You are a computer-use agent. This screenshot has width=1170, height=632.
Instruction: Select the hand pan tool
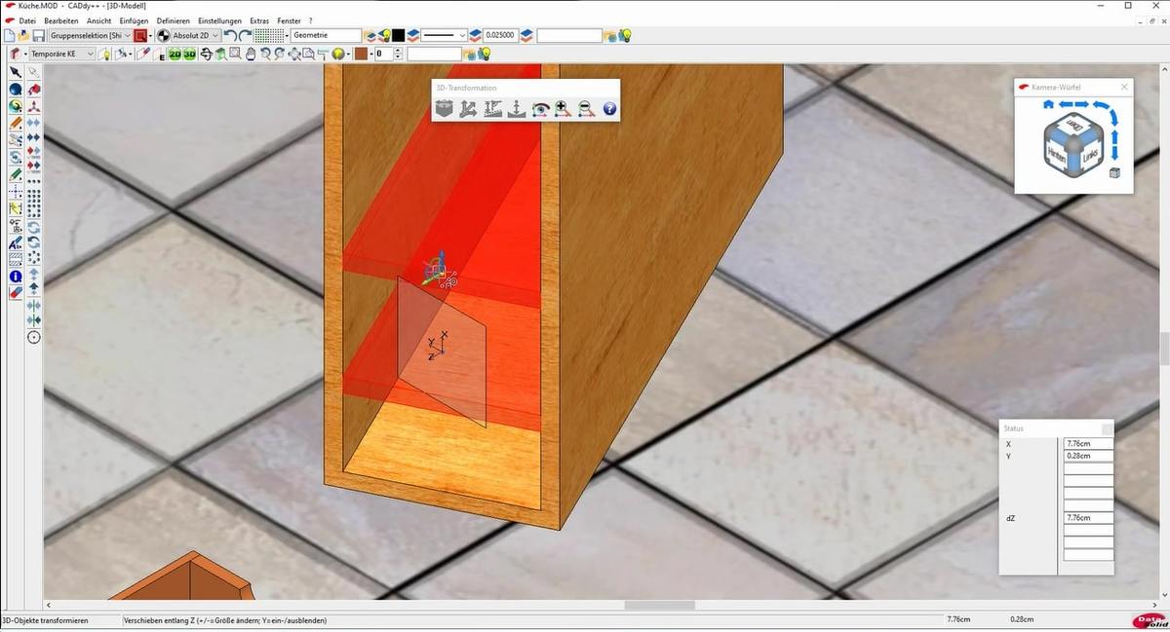[x=250, y=55]
